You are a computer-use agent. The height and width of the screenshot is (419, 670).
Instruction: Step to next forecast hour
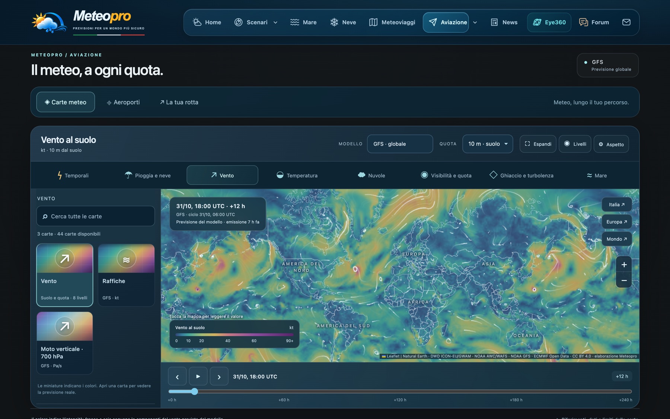(x=219, y=376)
